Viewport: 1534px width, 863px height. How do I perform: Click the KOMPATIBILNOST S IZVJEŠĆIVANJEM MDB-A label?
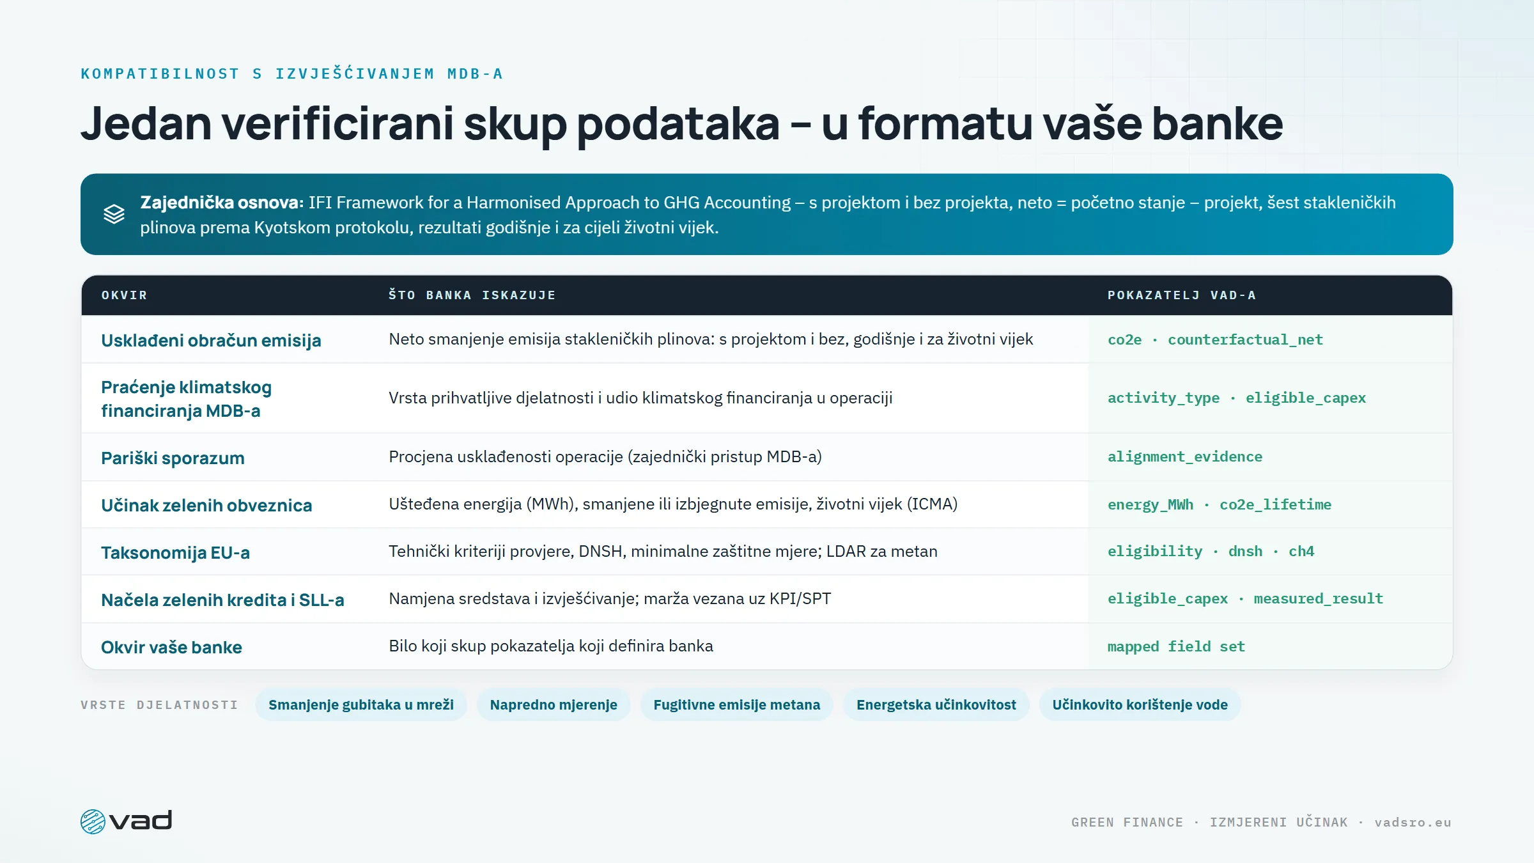[292, 74]
